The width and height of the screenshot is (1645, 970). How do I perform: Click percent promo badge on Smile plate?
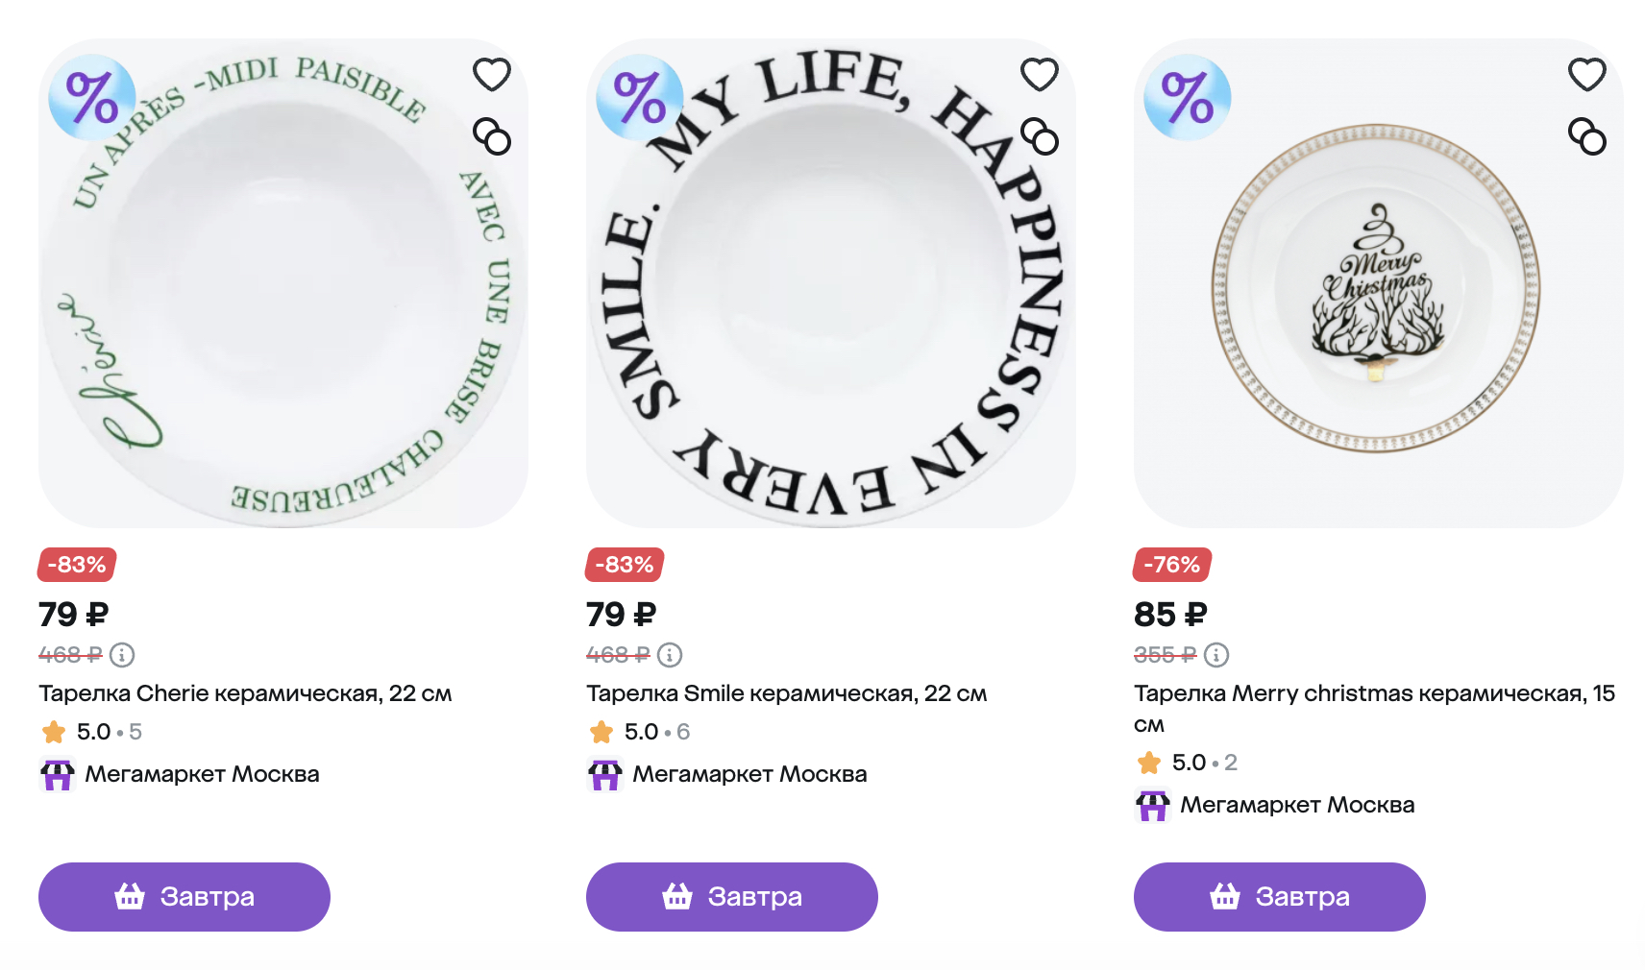[640, 98]
